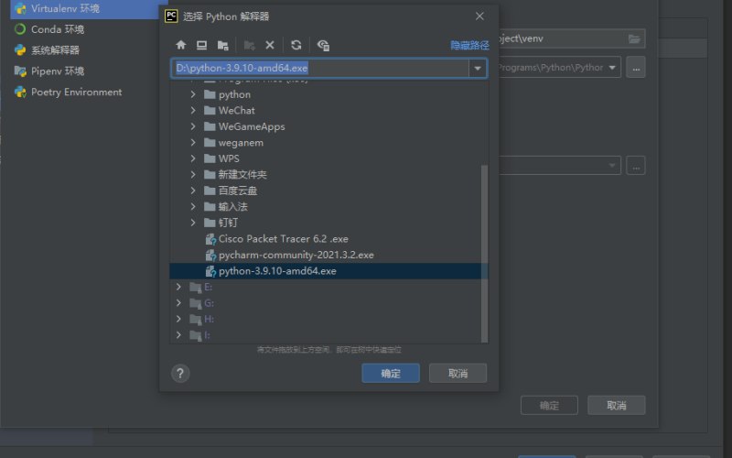This screenshot has height=458, width=732.
Task: Expand the WeChat folder
Action: pos(193,110)
